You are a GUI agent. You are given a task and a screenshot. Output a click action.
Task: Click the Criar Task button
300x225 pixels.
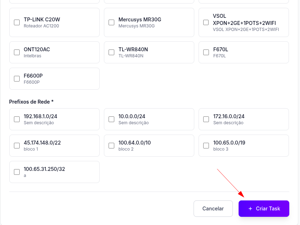tap(264, 209)
